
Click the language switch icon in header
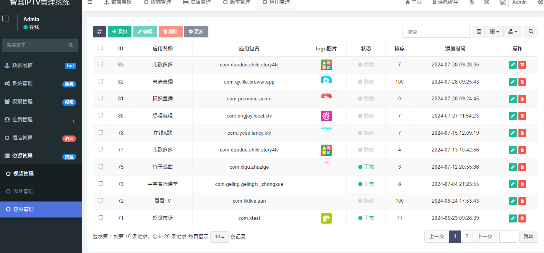(x=471, y=2)
